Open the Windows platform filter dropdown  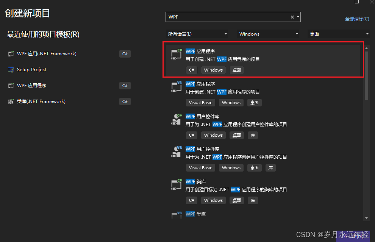(268, 34)
